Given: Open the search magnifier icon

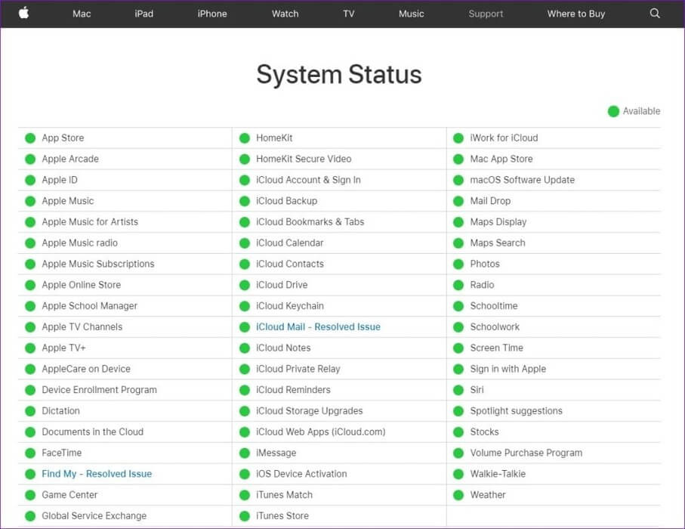Looking at the screenshot, I should (x=655, y=13).
